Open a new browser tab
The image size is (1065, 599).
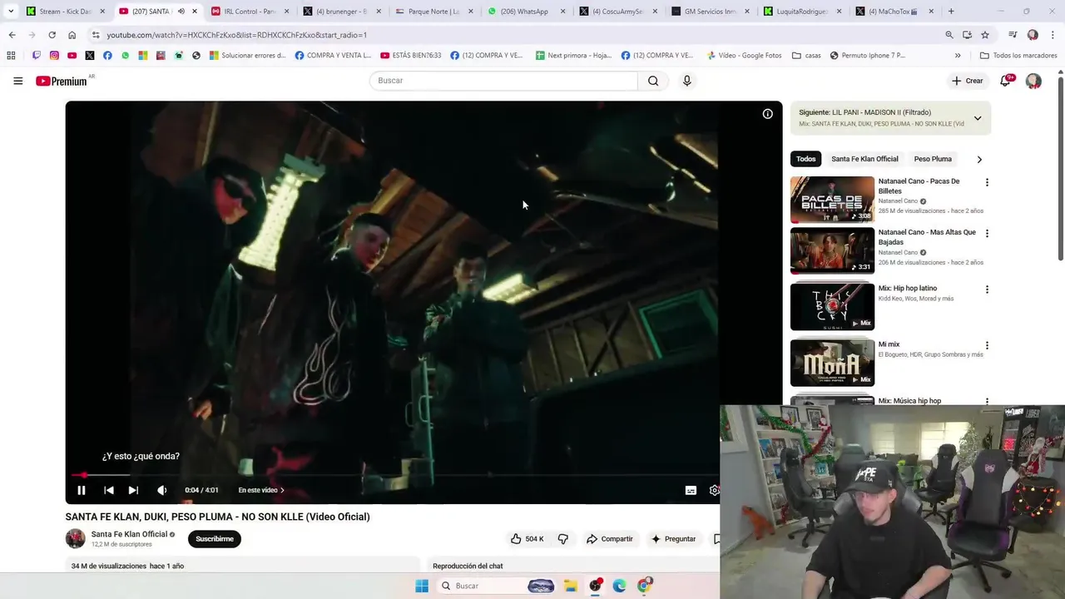pos(951,12)
